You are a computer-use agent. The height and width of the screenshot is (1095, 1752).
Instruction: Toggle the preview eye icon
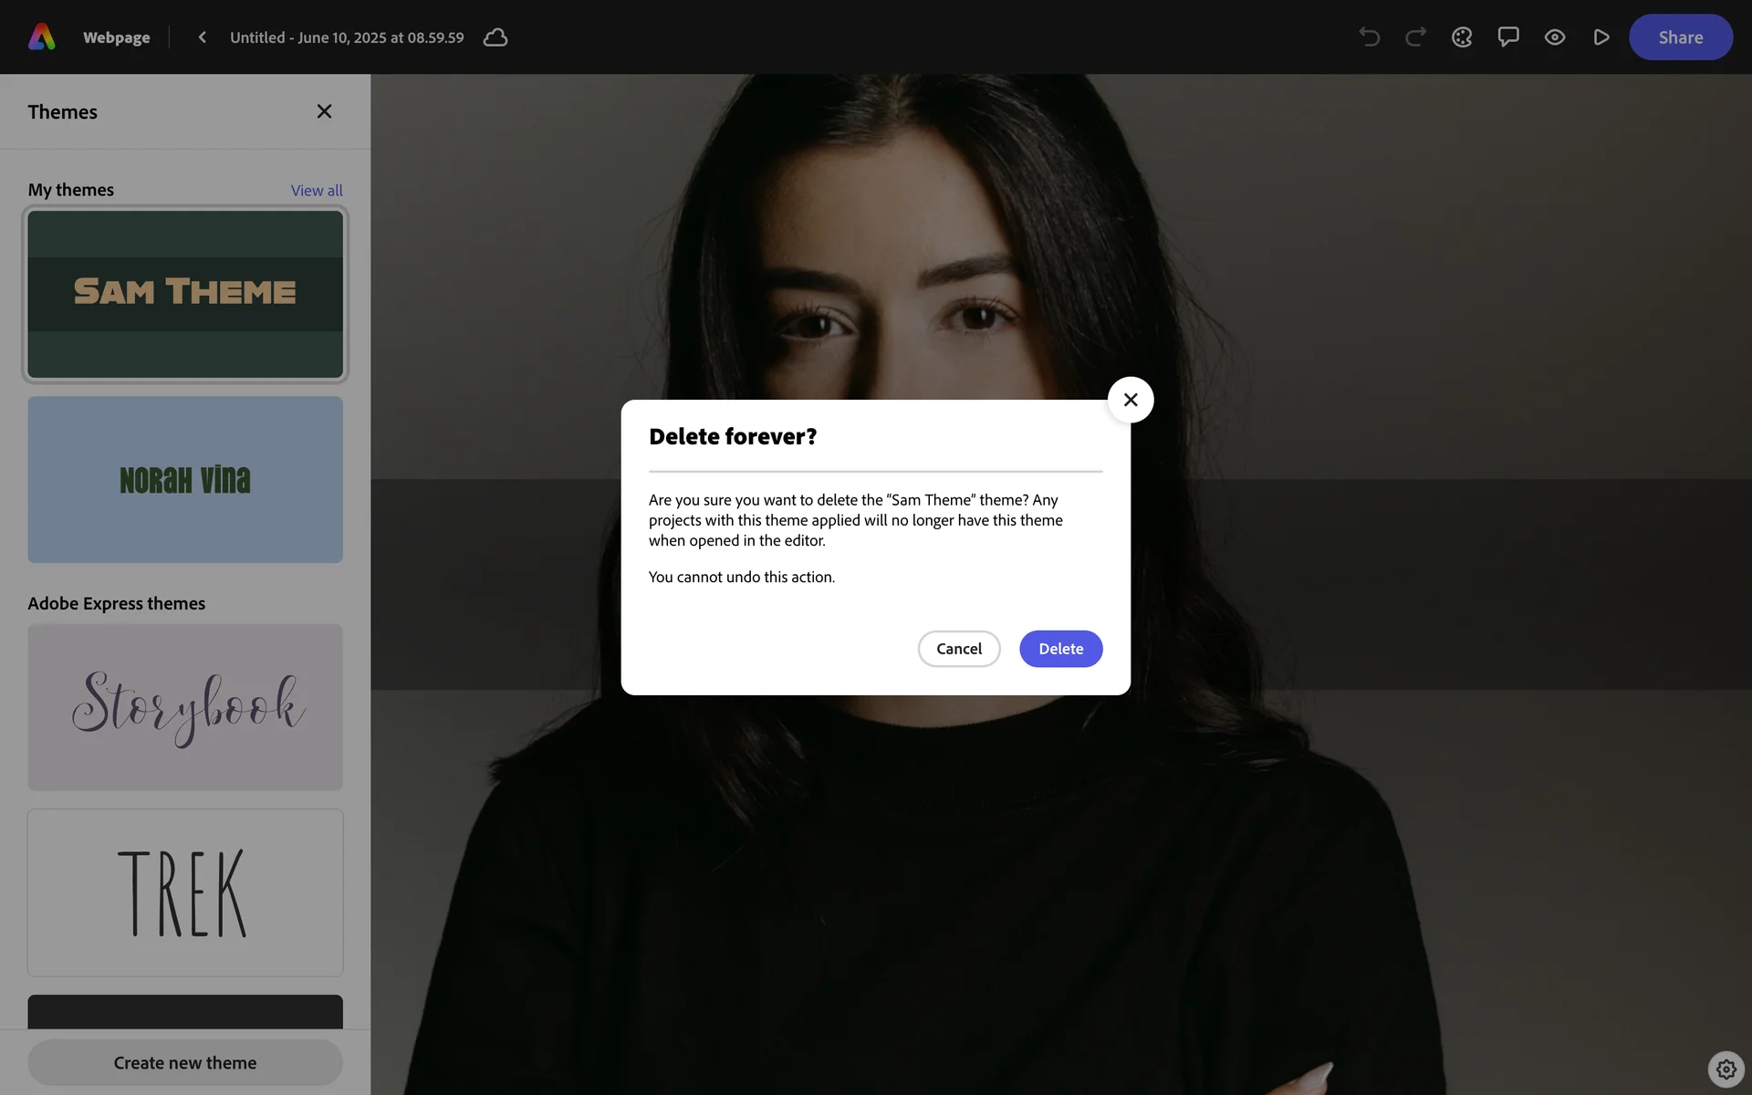pos(1555,37)
